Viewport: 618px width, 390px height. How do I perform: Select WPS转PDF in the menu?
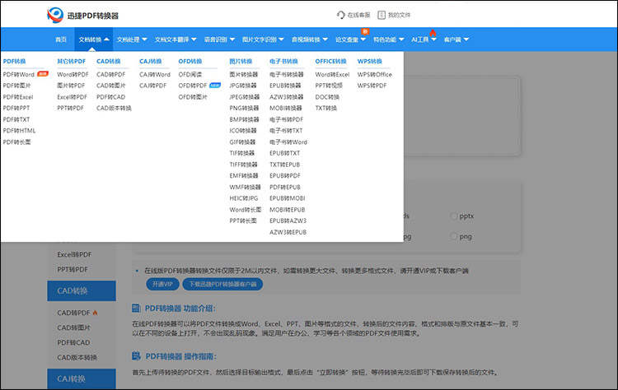click(x=372, y=86)
